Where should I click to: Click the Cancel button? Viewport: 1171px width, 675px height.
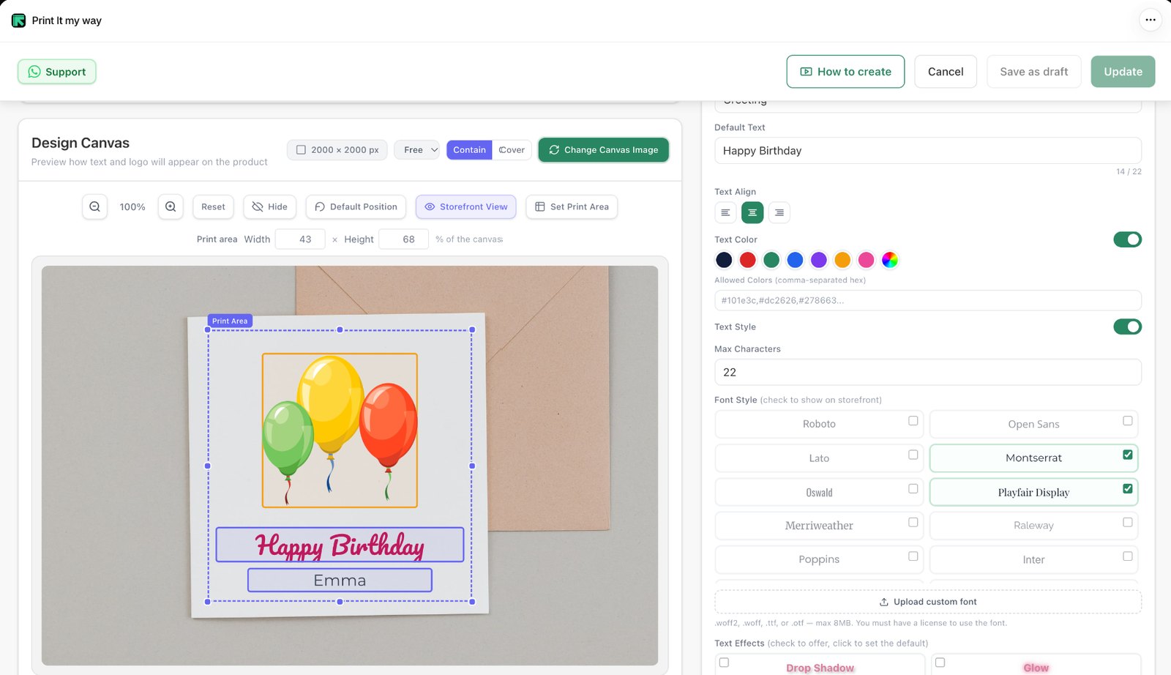click(946, 72)
